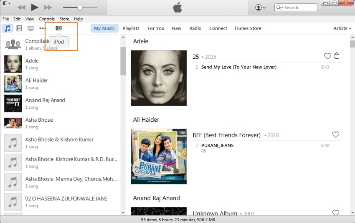Screen dimensions: 355x223
Task: Click the Adele artist heading
Action: click(141, 41)
